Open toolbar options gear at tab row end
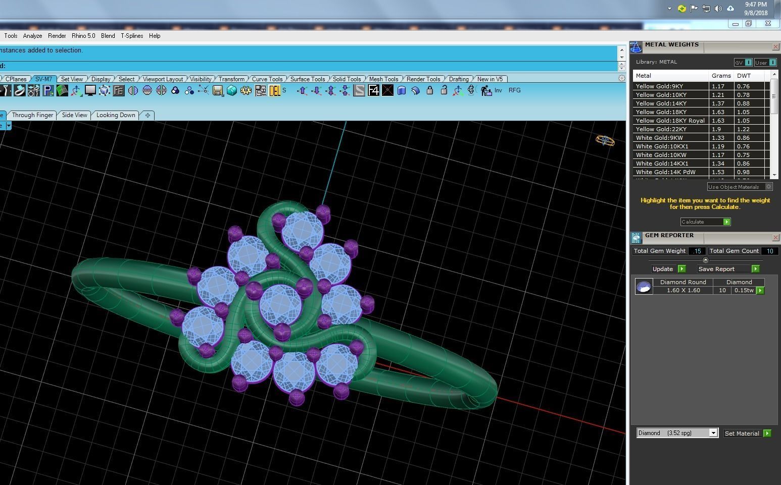Viewport: 781px width, 485px height. [622, 78]
